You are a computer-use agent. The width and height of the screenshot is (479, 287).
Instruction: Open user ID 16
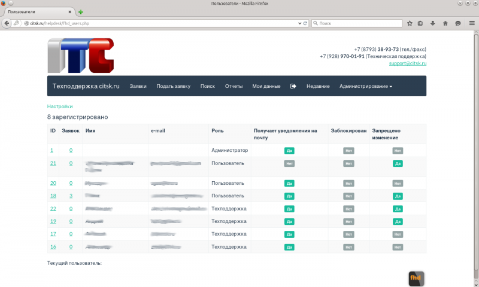click(53, 247)
